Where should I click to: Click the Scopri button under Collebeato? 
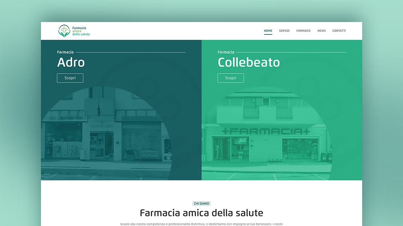coord(231,78)
